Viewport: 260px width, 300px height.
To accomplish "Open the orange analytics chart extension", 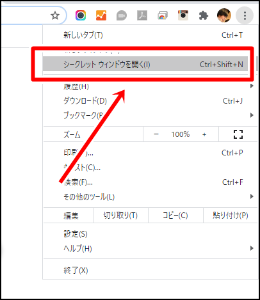I will click(x=101, y=15).
